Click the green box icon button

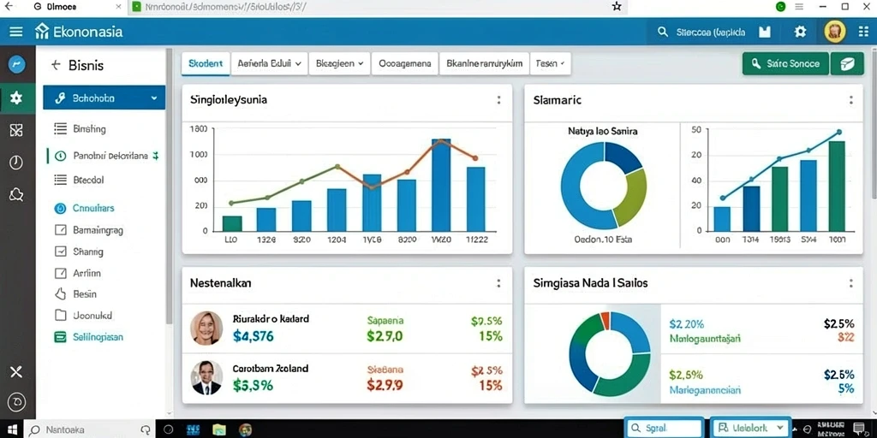[x=847, y=63]
